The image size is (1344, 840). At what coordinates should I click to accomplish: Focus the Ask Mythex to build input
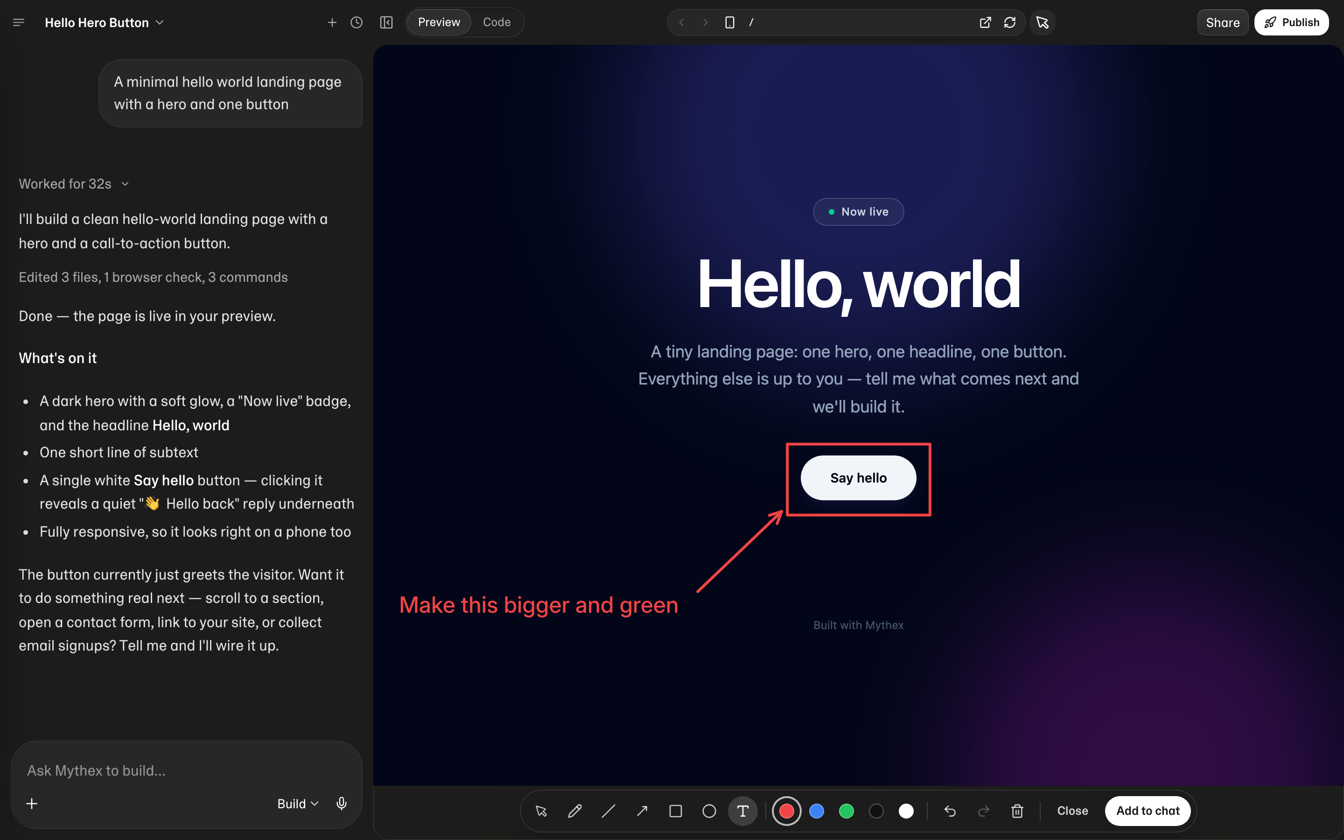pyautogui.click(x=187, y=770)
